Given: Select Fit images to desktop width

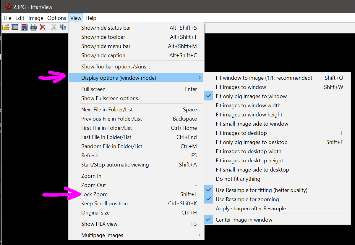Looking at the screenshot, I should (277, 151).
